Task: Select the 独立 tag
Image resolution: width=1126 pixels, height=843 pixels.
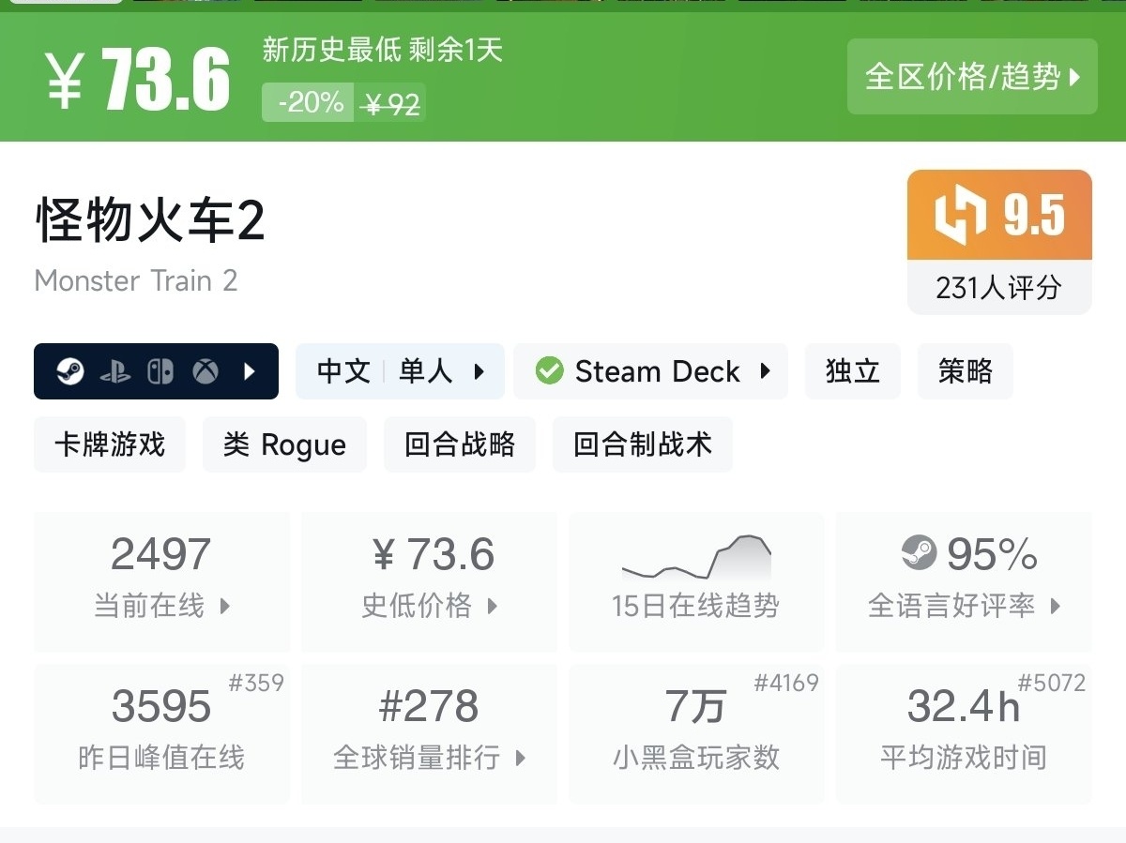Action: [x=852, y=371]
